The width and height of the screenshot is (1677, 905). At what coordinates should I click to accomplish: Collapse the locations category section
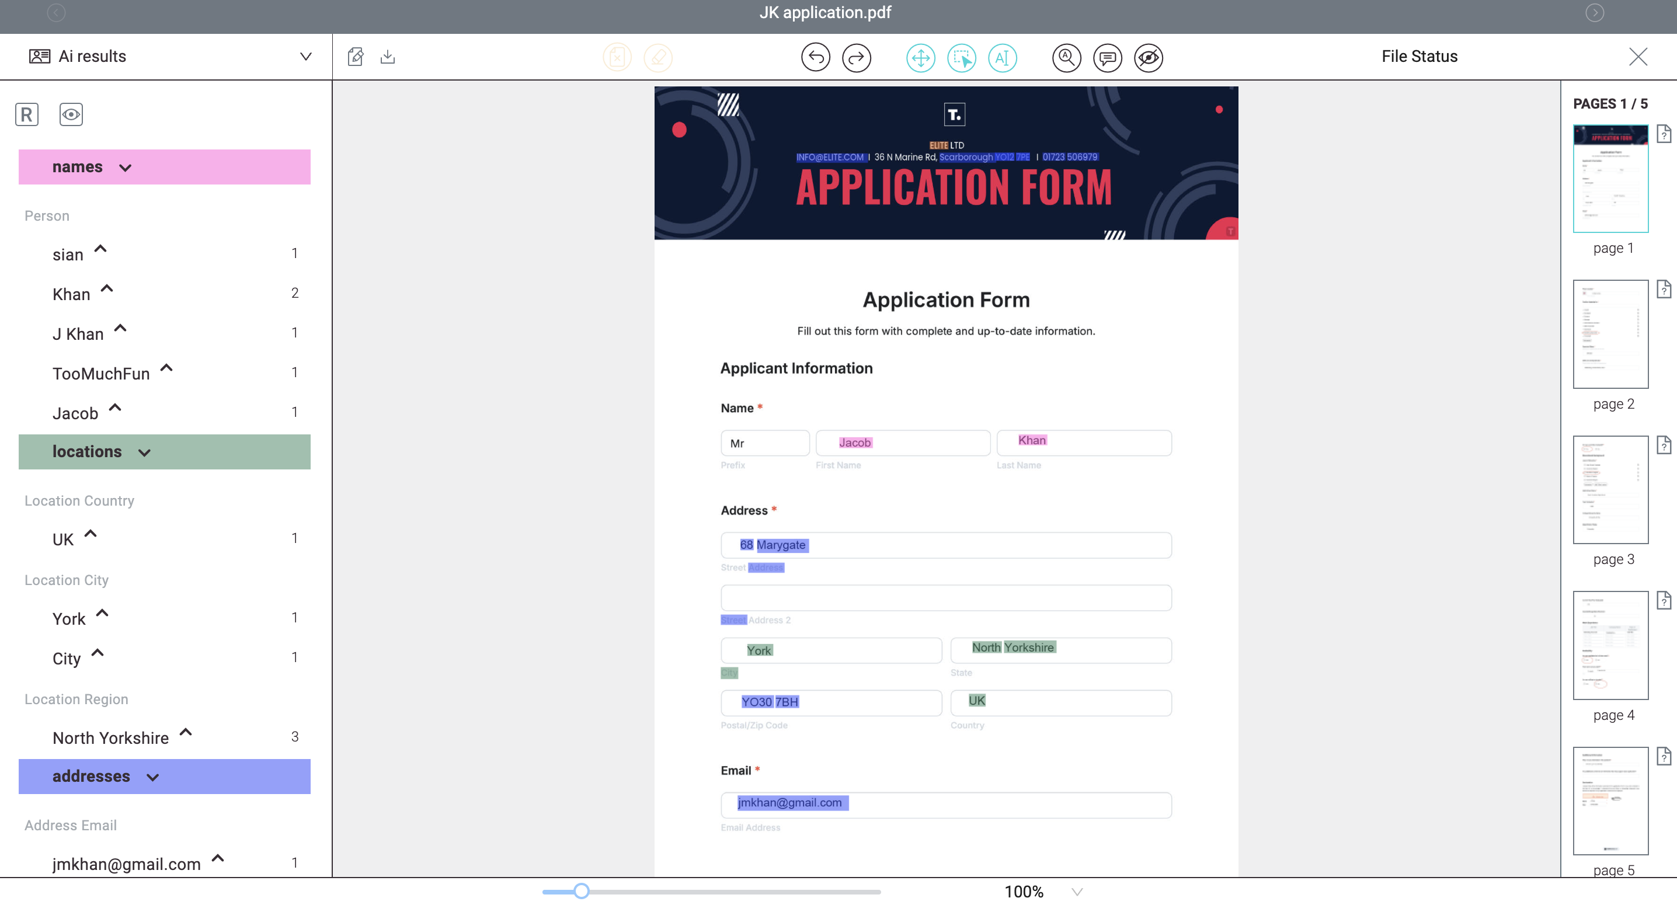click(145, 452)
